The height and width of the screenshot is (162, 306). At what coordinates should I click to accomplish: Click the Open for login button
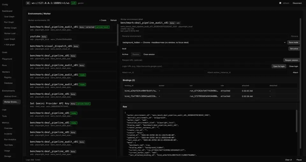coord(279,66)
